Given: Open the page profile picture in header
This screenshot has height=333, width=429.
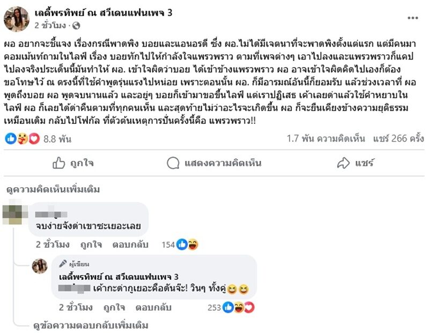Looking at the screenshot, I should click(17, 18).
